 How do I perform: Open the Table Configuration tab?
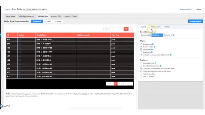coord(26,16)
